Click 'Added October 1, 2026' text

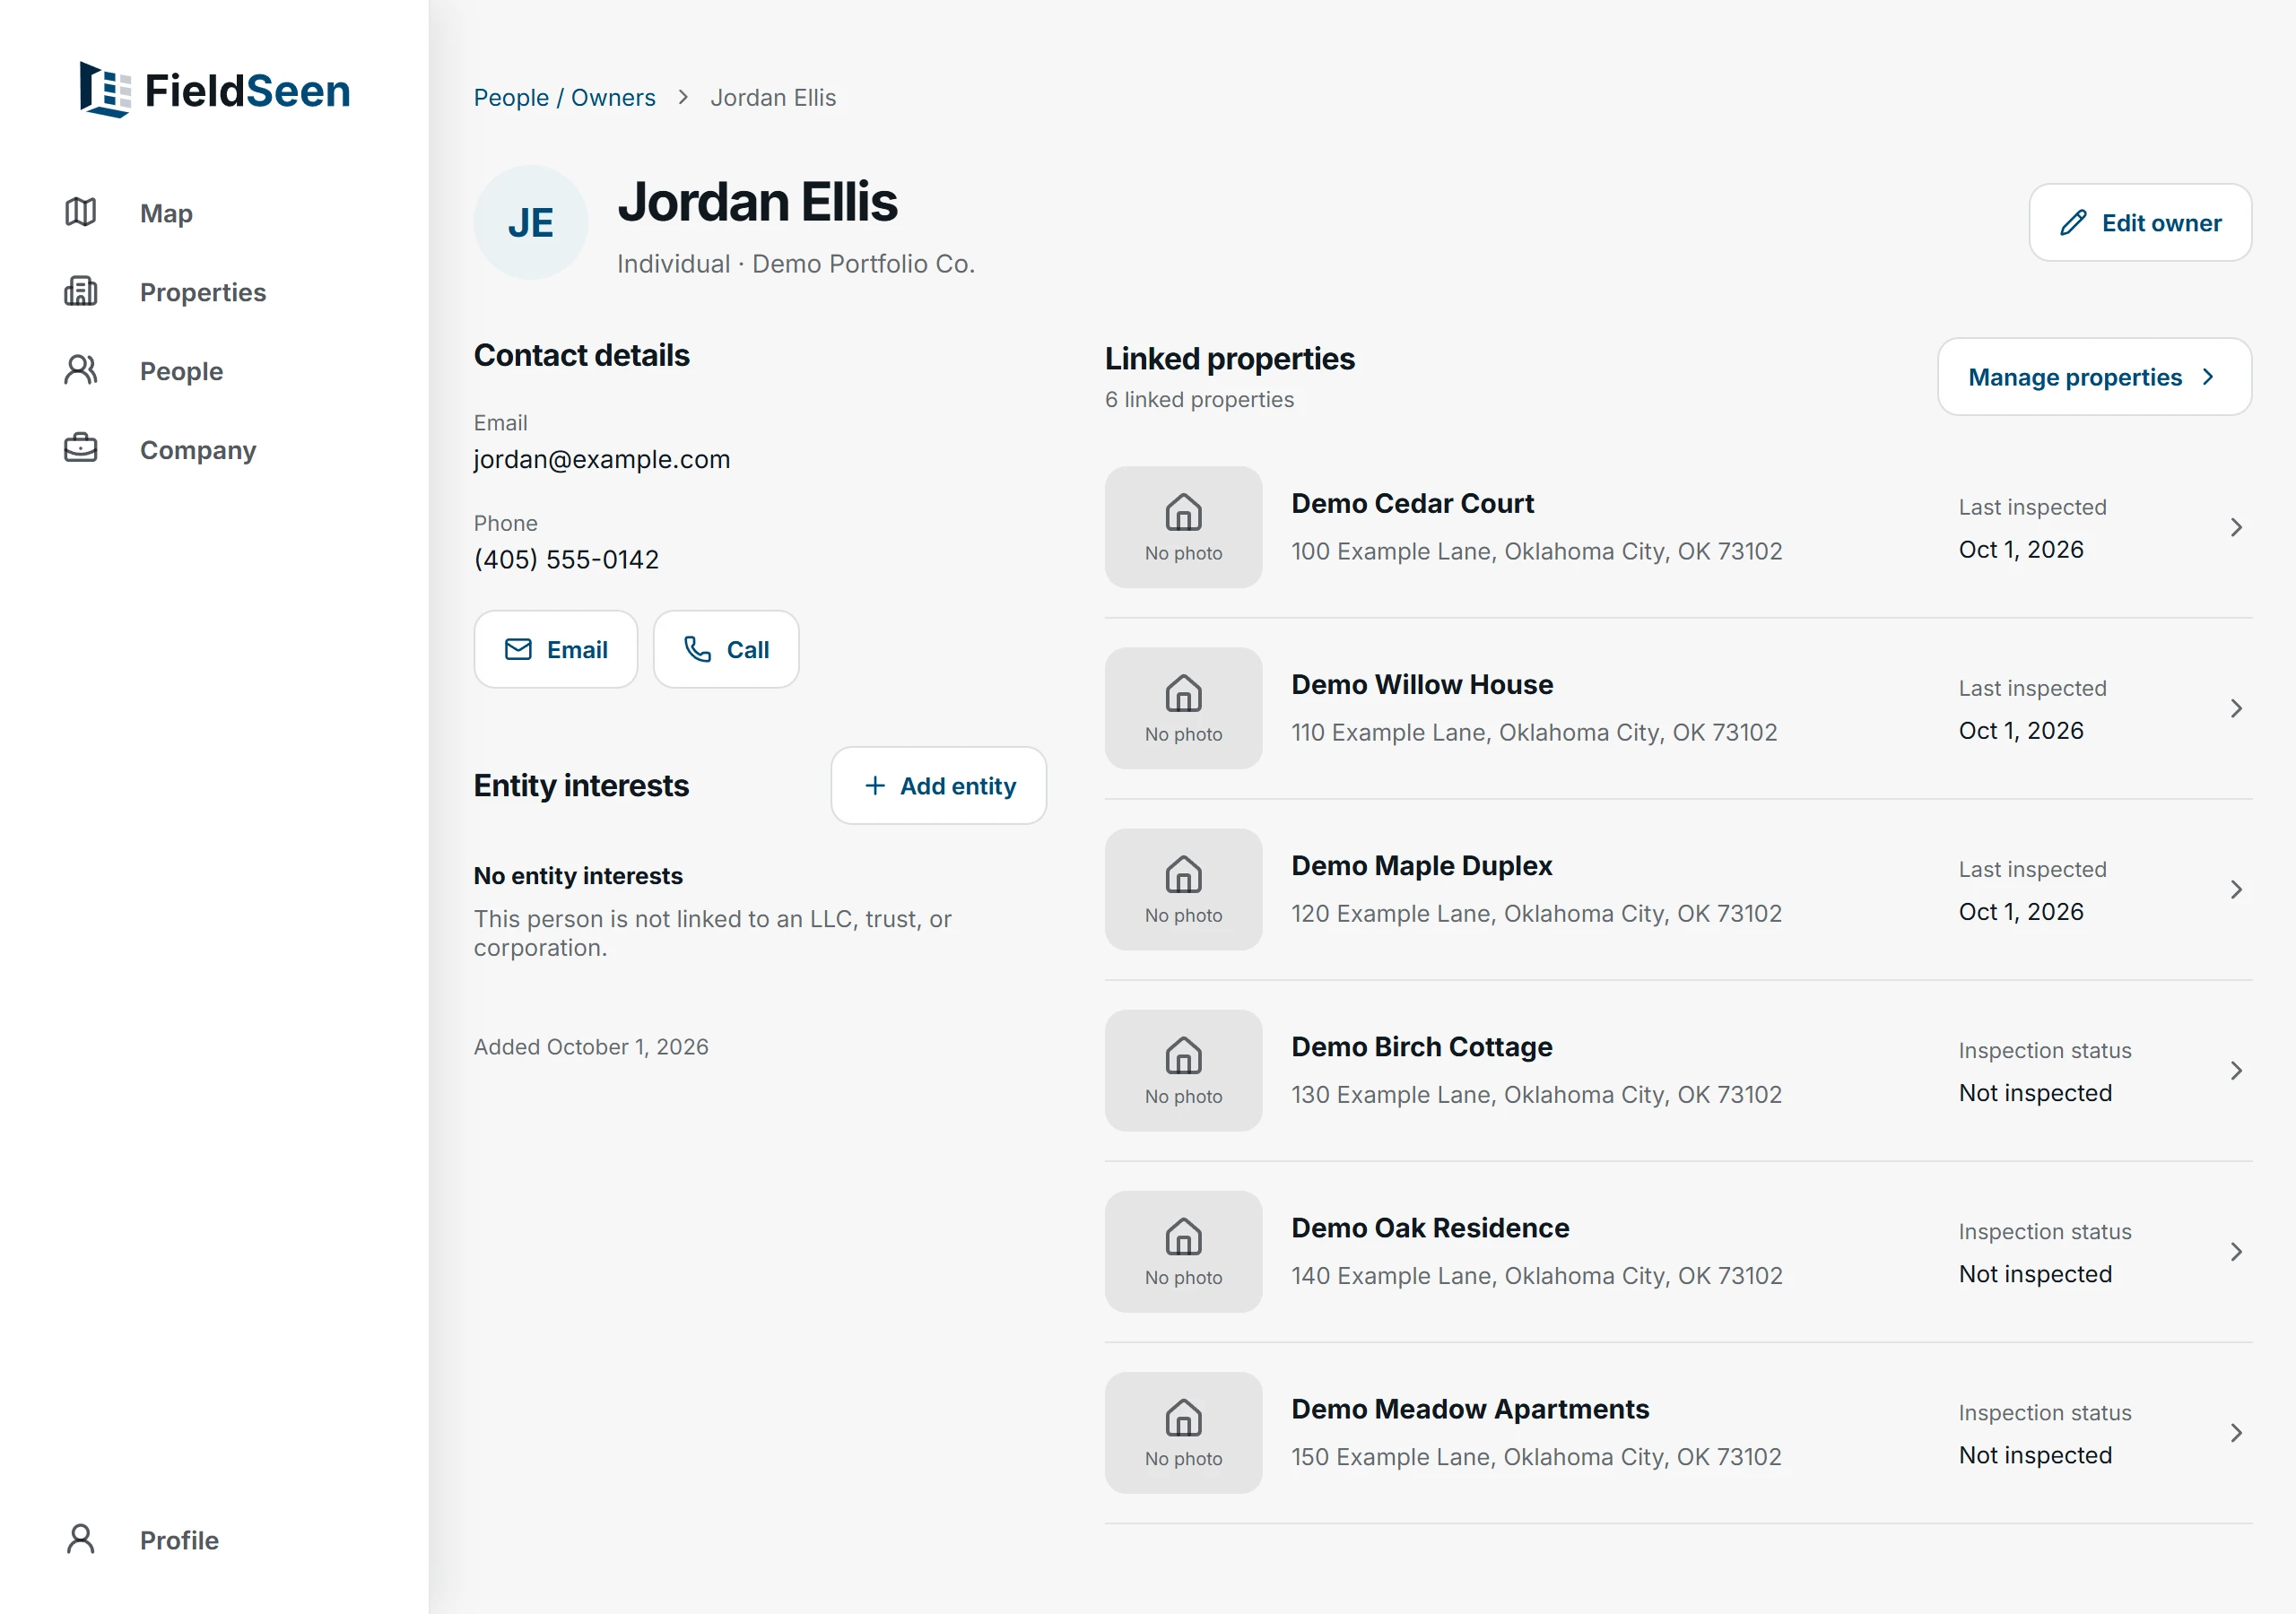coord(590,1046)
